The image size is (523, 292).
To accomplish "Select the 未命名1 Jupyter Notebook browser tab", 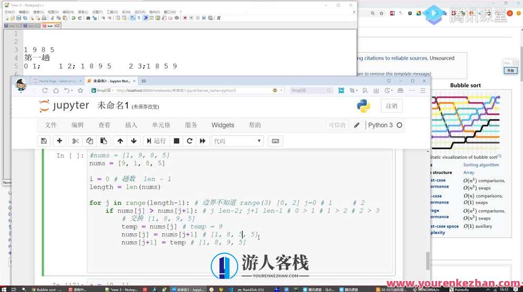I will [111, 81].
